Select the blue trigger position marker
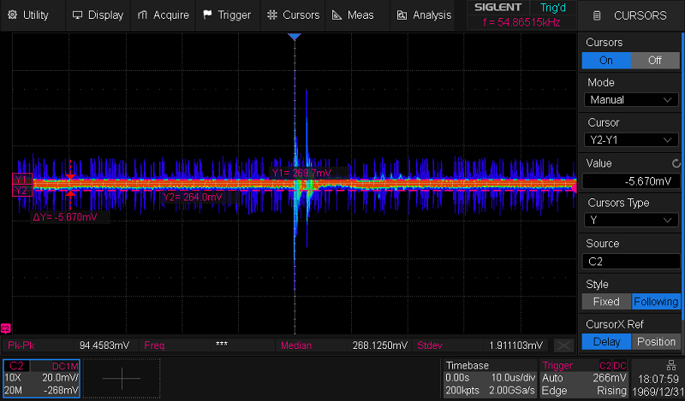The height and width of the screenshot is (401, 685). coord(295,38)
